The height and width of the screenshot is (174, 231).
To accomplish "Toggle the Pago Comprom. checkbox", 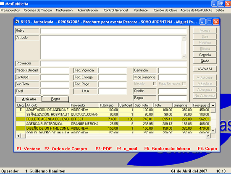I will [184, 84].
